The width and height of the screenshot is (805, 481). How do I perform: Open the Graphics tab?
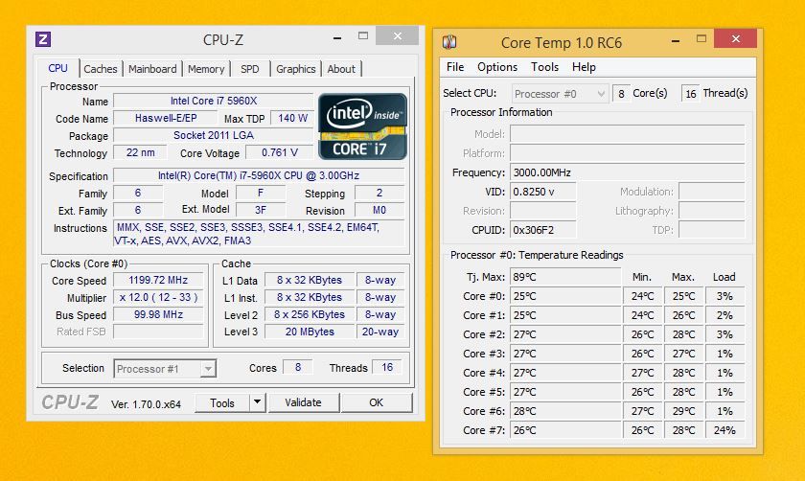[296, 69]
